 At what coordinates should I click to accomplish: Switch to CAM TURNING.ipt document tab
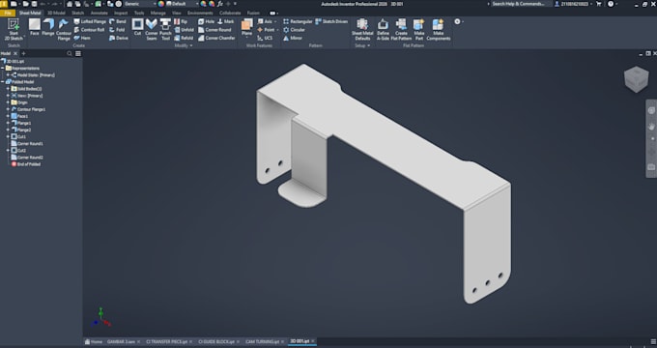tap(262, 341)
